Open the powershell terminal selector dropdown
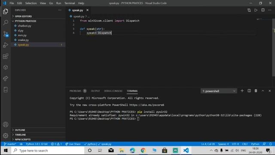 (219, 91)
